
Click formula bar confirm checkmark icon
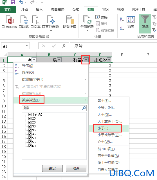coord(54,46)
